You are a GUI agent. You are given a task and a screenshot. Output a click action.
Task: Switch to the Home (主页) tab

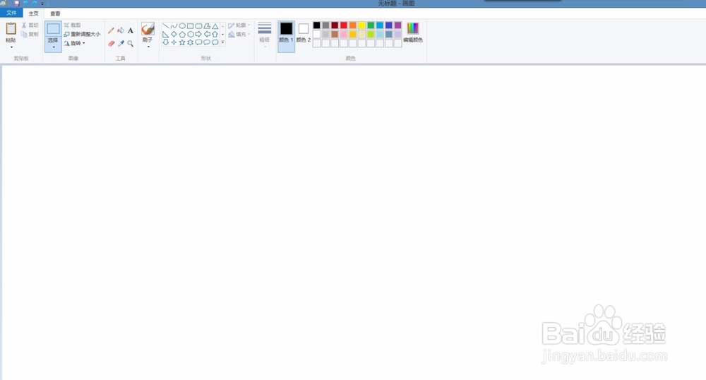point(34,13)
